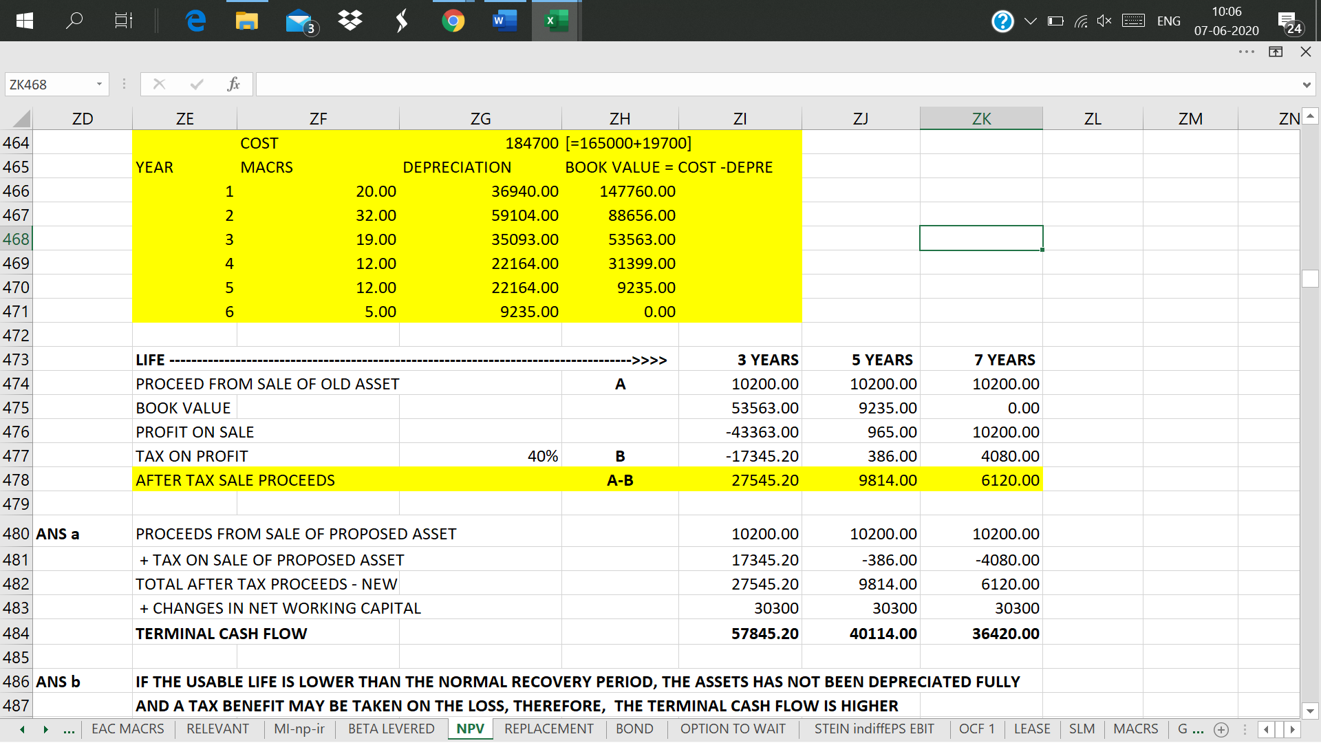Open the BOND sheet tab
The height and width of the screenshot is (743, 1321).
click(x=634, y=729)
